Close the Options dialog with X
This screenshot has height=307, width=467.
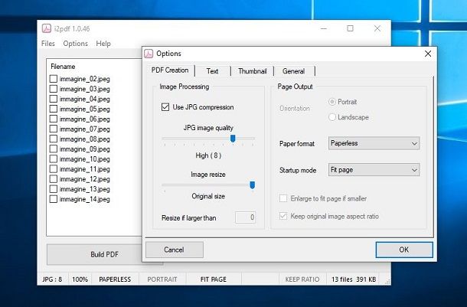(x=427, y=54)
